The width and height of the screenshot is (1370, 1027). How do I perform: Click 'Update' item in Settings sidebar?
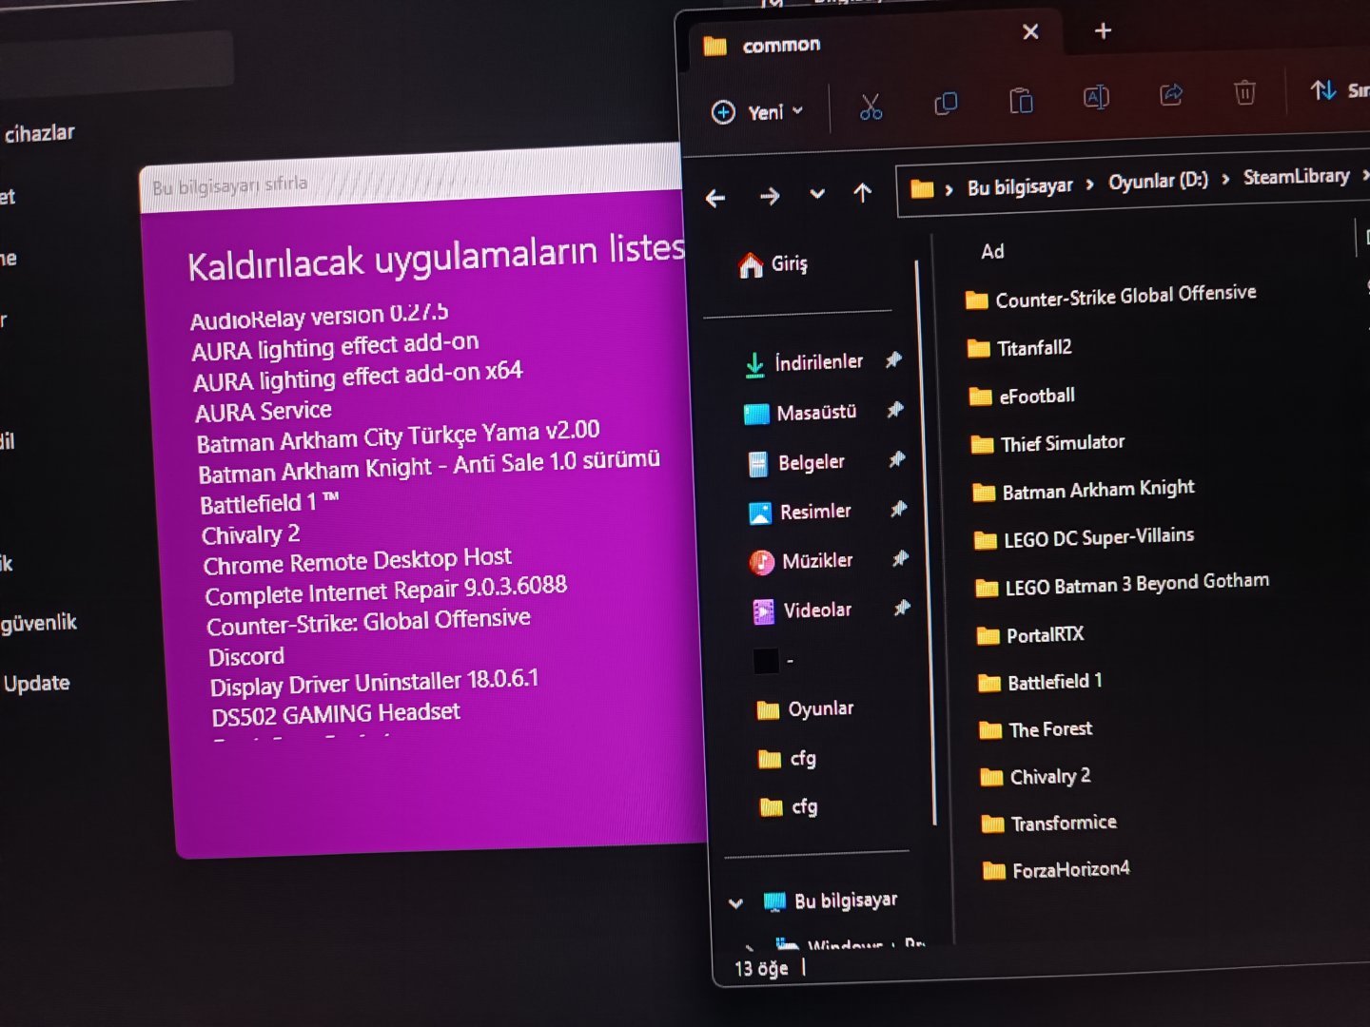pos(37,684)
